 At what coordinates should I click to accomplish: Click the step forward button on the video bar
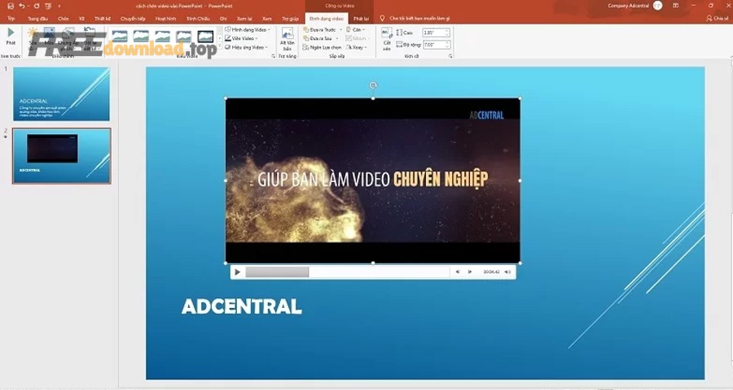[470, 272]
